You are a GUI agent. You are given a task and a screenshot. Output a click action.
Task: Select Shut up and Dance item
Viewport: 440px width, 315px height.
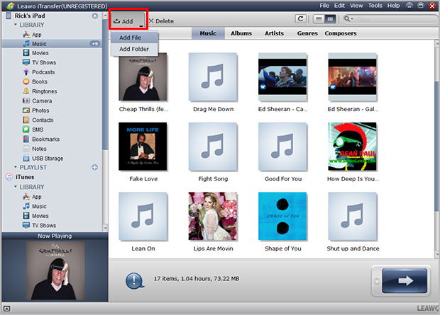[x=353, y=216]
